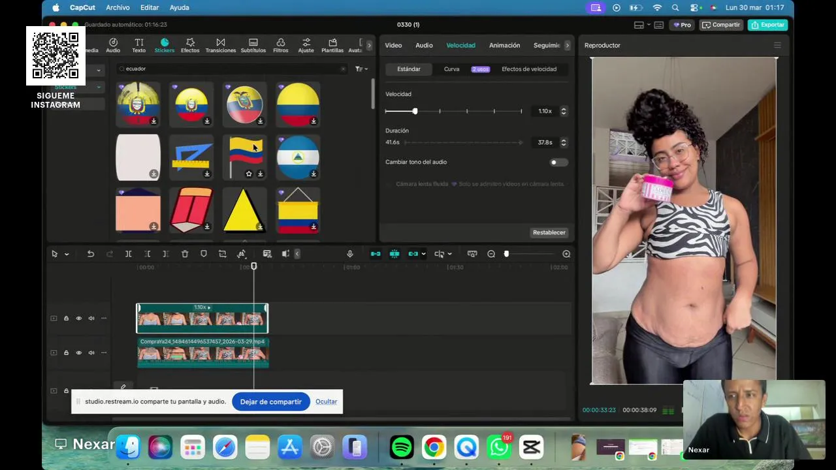The height and width of the screenshot is (470, 836).
Task: Toggle main track magnet snapping
Action: click(376, 254)
